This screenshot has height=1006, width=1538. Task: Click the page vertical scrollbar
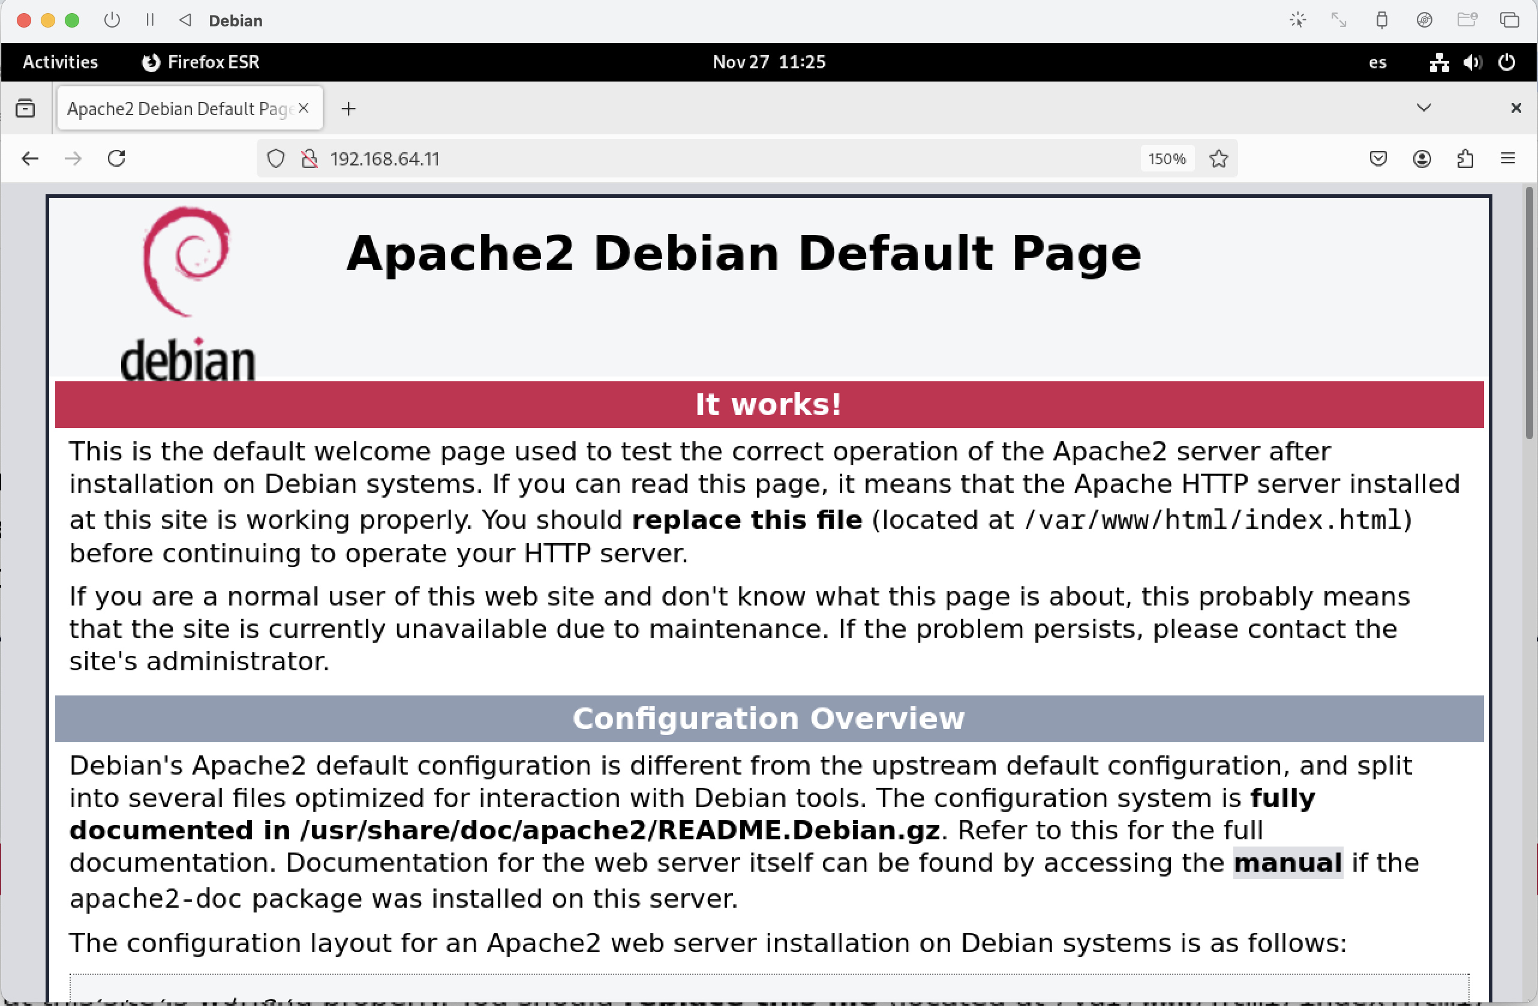coord(1529,313)
